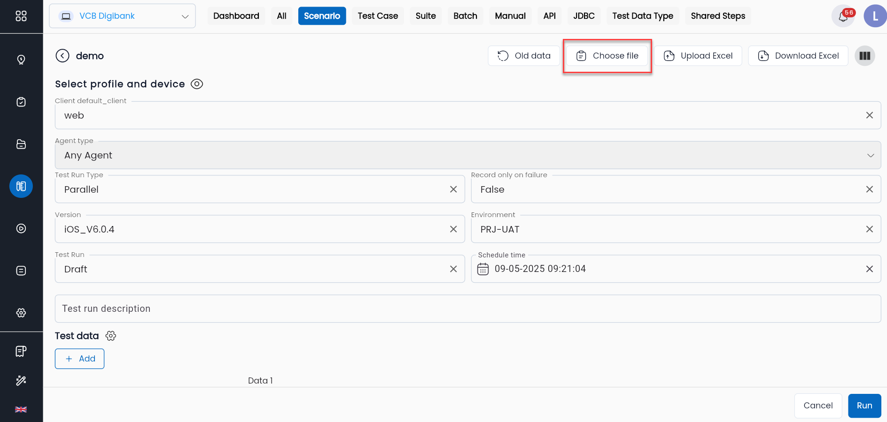Open the Version iOS_V6.0.4 selector
This screenshot has width=887, height=422.
pyautogui.click(x=260, y=229)
